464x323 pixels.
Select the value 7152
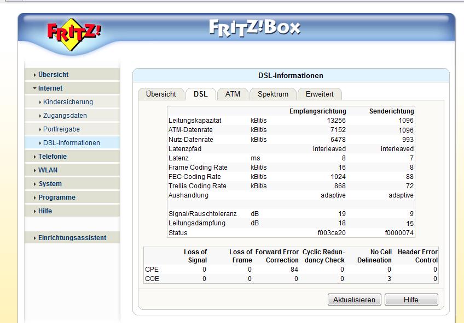click(338, 130)
